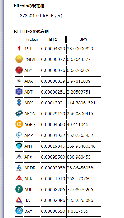Click the 2GIVE gold coin icon
This screenshot has width=124, height=218.
click(19, 59)
